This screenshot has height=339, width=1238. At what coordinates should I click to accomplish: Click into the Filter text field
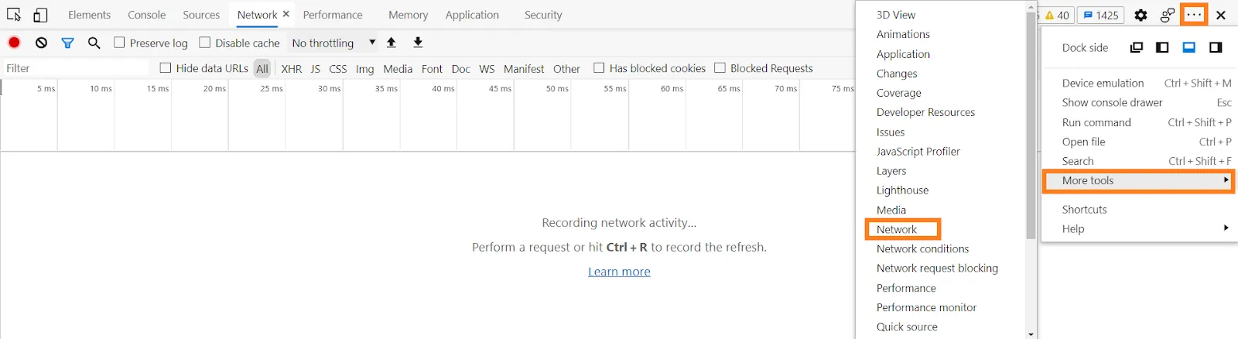click(76, 68)
